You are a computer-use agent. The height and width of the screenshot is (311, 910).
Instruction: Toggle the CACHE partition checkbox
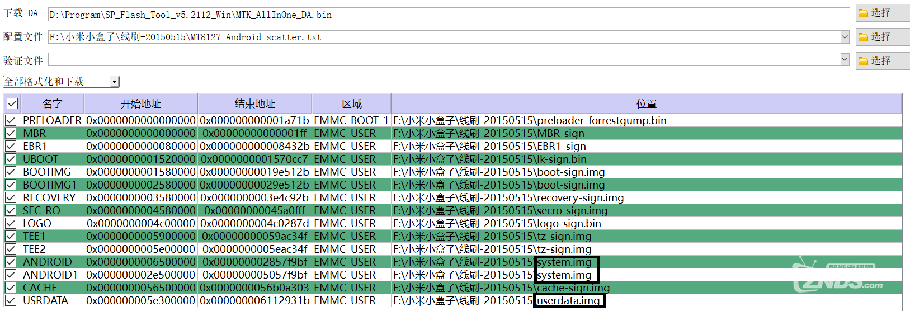click(x=11, y=288)
